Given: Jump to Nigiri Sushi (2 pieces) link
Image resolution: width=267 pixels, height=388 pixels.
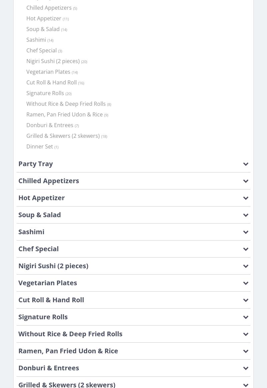Looking at the screenshot, I should point(53,61).
